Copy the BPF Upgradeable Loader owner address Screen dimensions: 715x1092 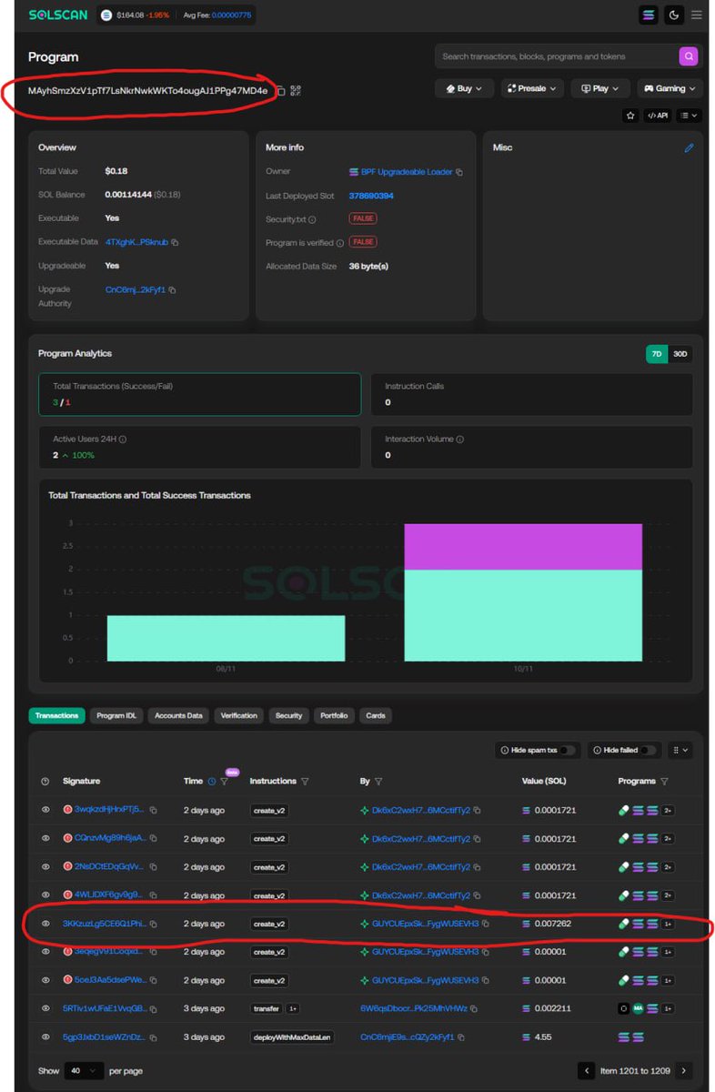459,172
